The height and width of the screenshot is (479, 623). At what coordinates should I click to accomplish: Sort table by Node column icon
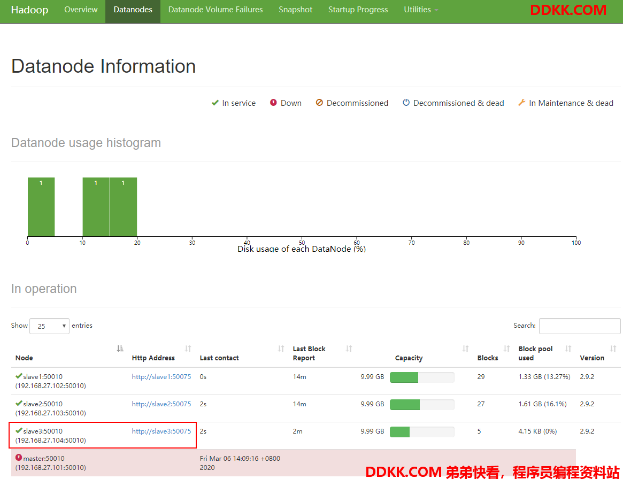pyautogui.click(x=120, y=349)
